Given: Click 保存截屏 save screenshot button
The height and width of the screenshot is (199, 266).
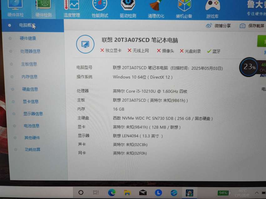Looking at the screenshot, I should tap(252, 26).
